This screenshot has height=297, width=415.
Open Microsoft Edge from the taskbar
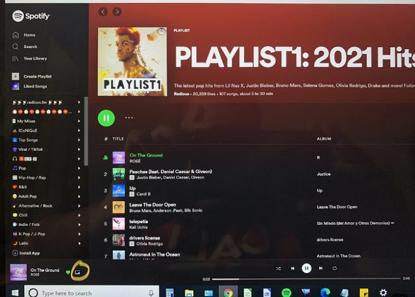tap(325, 292)
